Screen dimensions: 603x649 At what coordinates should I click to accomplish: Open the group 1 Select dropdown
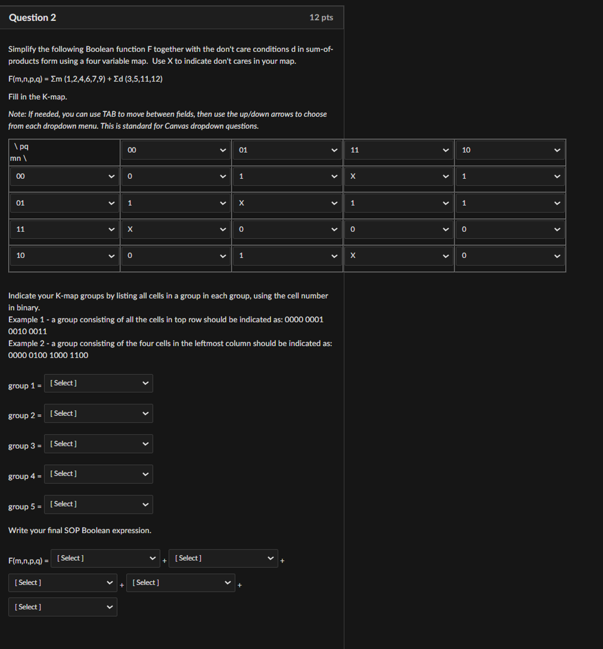tap(98, 383)
